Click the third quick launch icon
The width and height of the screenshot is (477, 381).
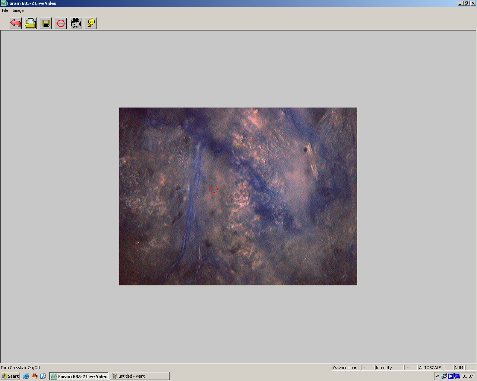pos(43,376)
